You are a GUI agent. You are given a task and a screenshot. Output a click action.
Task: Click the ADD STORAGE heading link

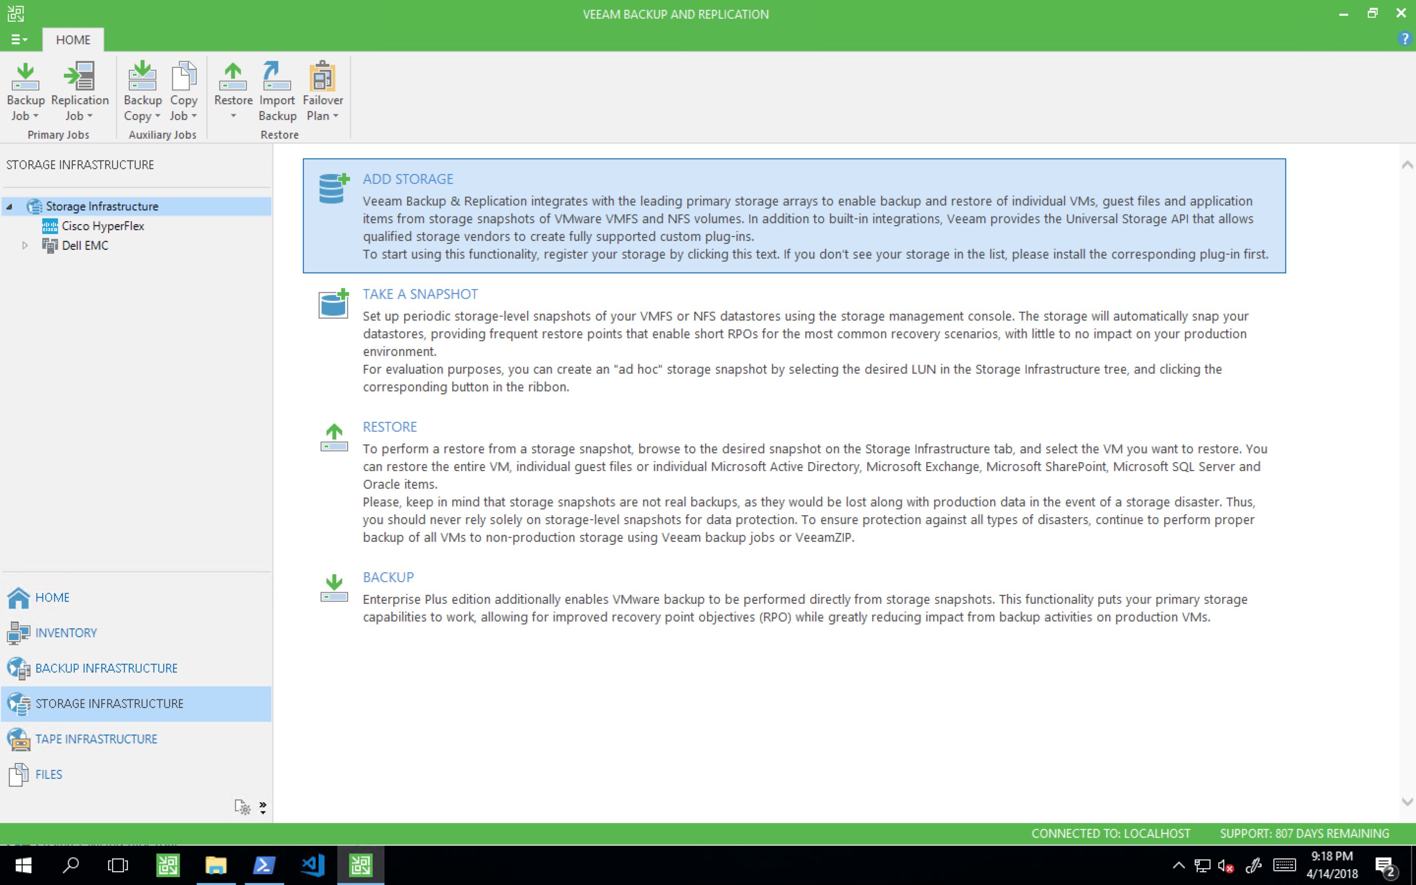(x=408, y=179)
